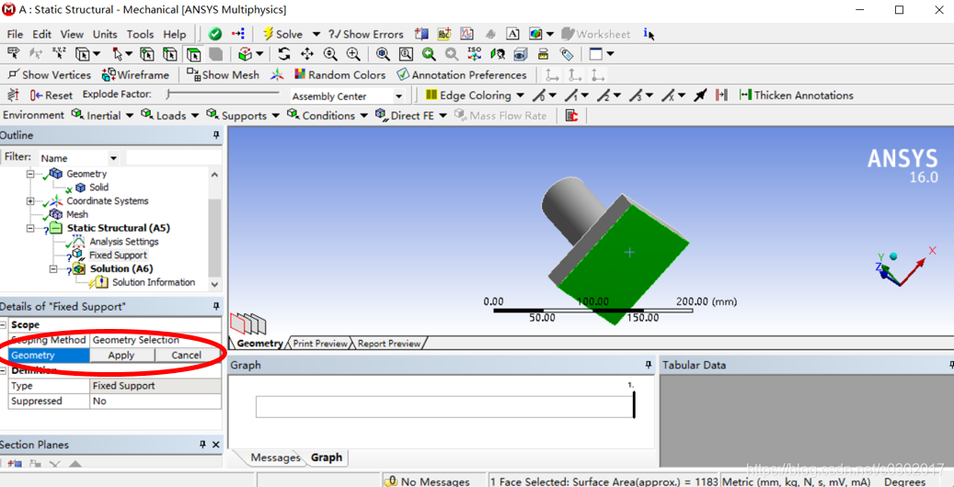Click the spring icon left of Reset
The image size is (954, 487).
(x=14, y=95)
